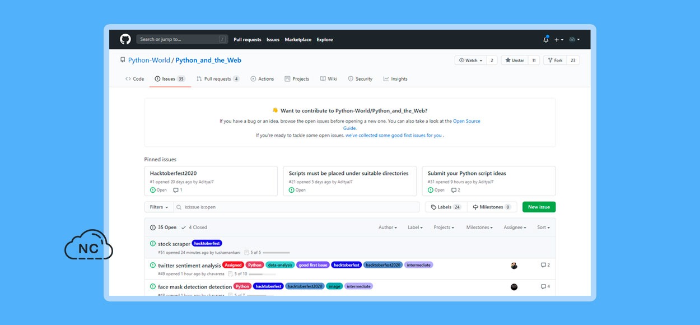Click the data-analysis label

[280, 265]
